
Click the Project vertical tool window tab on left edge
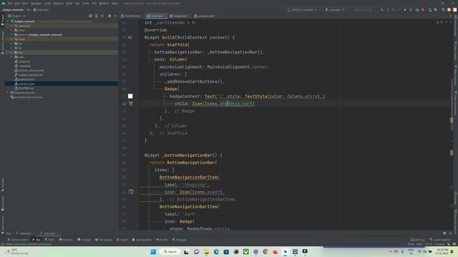(3, 21)
